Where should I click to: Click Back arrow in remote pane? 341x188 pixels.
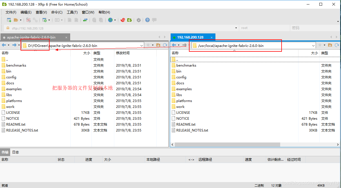pos(174,45)
